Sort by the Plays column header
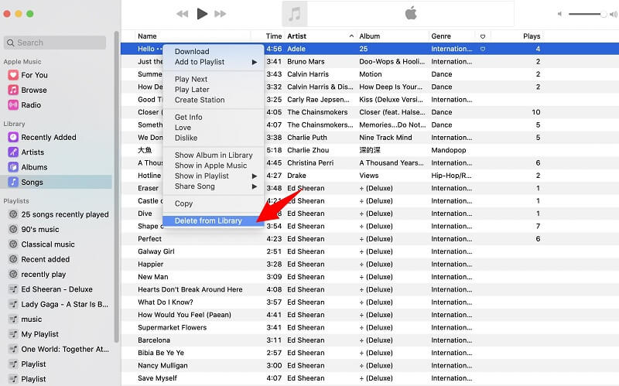Screen dimensions: 619x386 pos(532,36)
